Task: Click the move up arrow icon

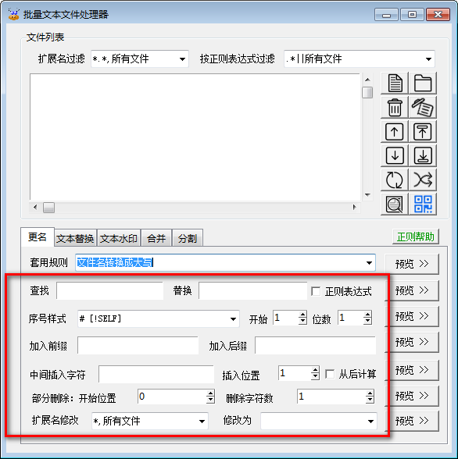Action: (395, 132)
